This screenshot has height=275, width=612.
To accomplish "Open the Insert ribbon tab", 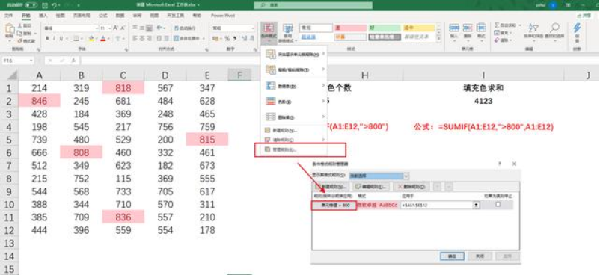I will (x=43, y=16).
